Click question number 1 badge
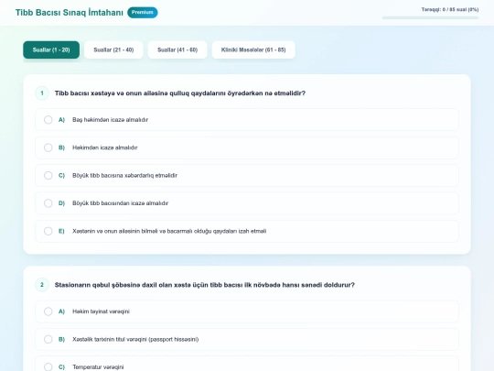This screenshot has height=371, width=494. (x=42, y=93)
